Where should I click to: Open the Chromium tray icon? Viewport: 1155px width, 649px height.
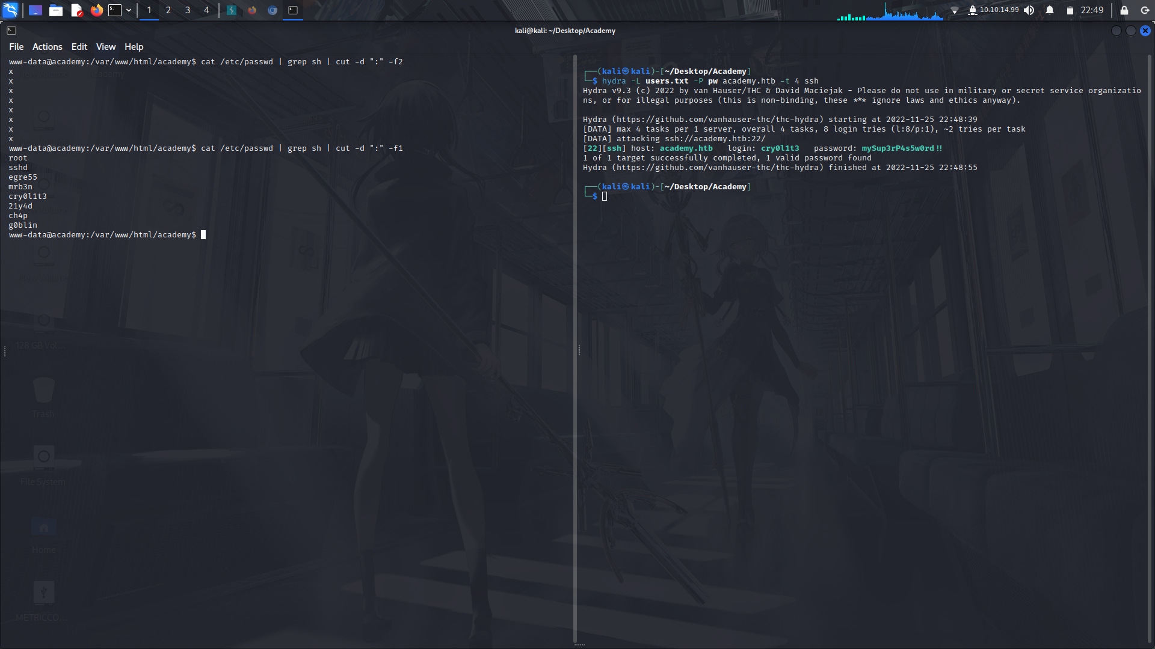pos(272,10)
